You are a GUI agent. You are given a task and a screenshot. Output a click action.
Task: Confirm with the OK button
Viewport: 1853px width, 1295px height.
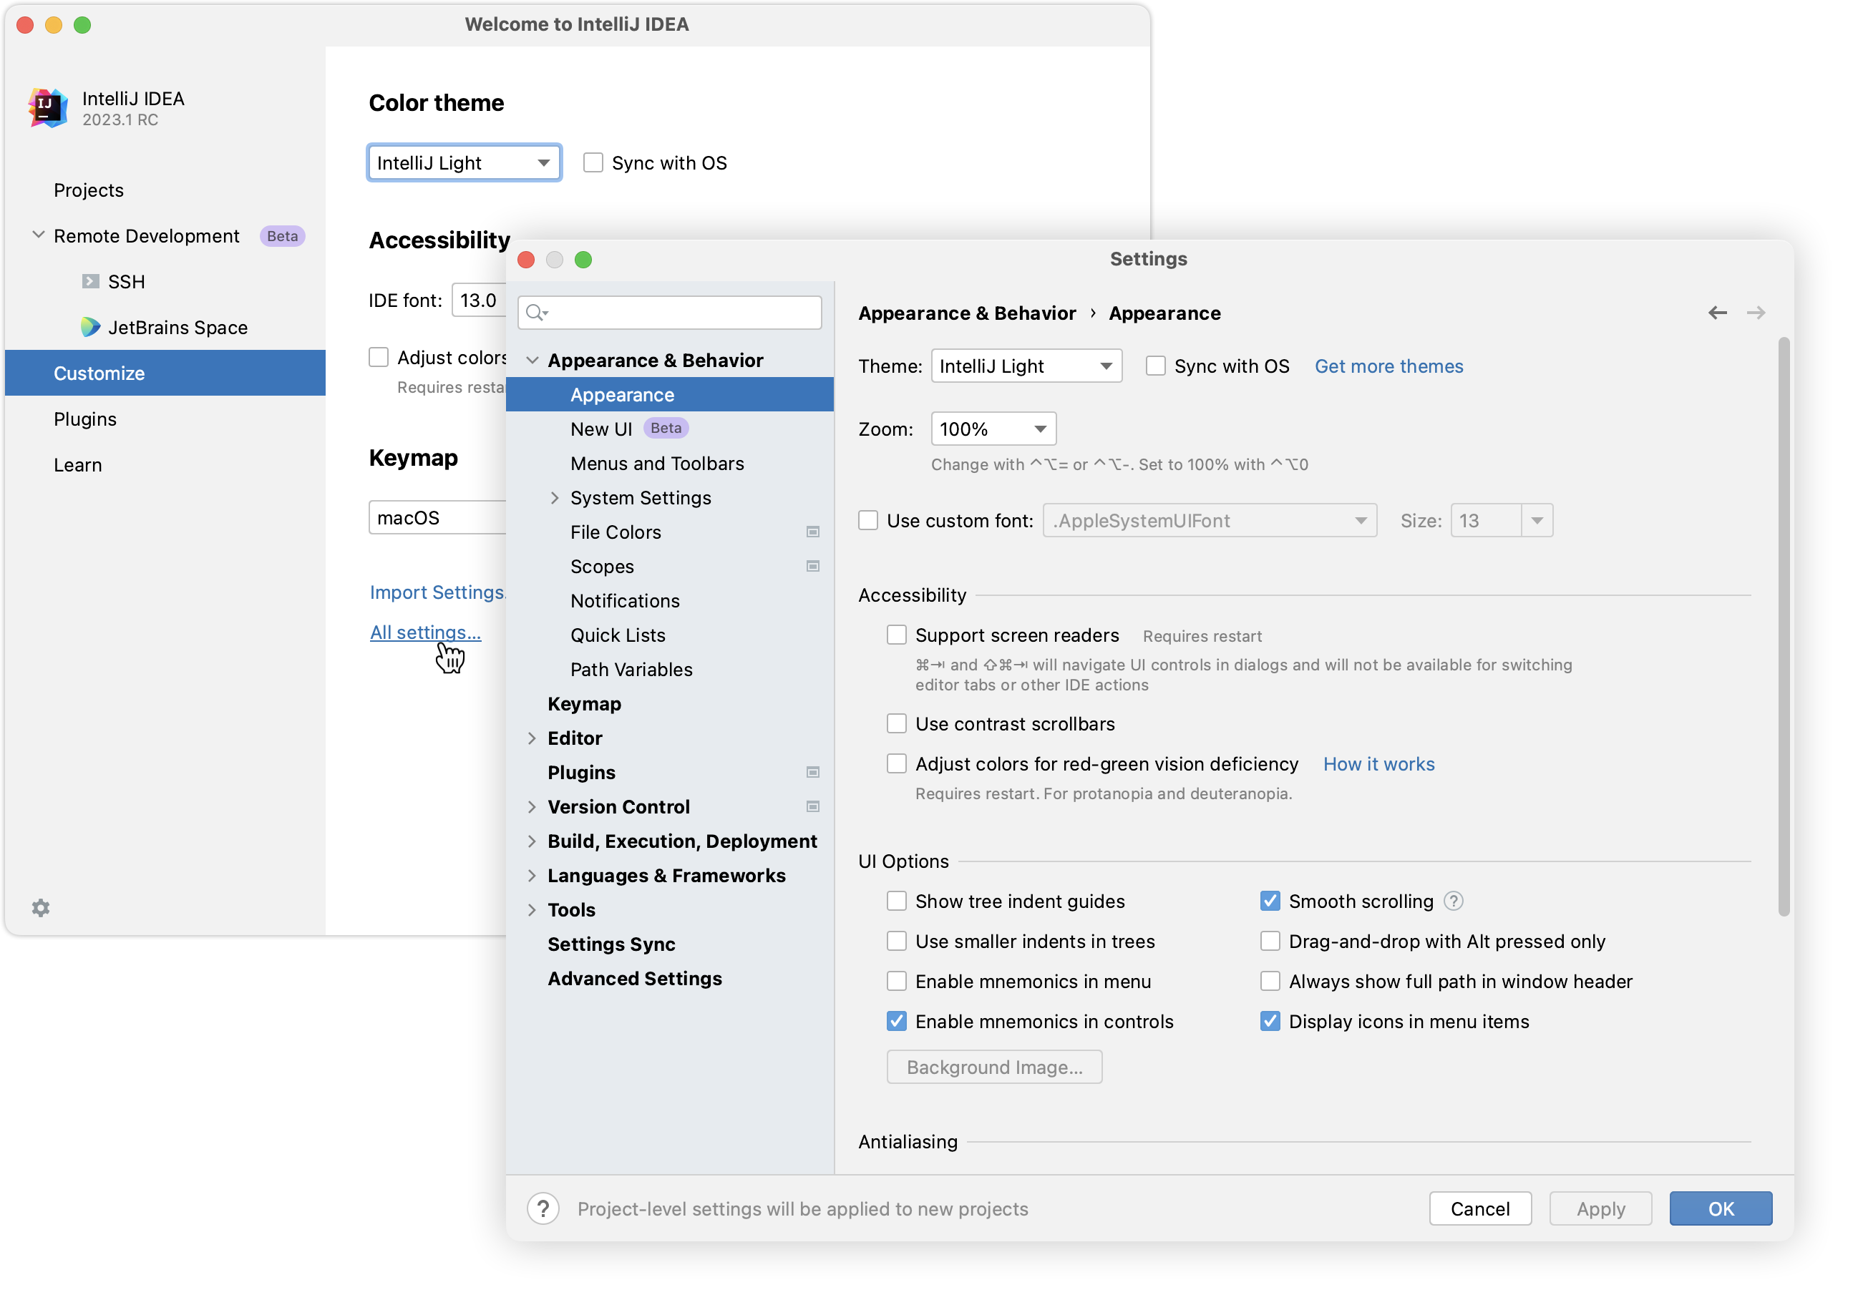click(x=1721, y=1208)
